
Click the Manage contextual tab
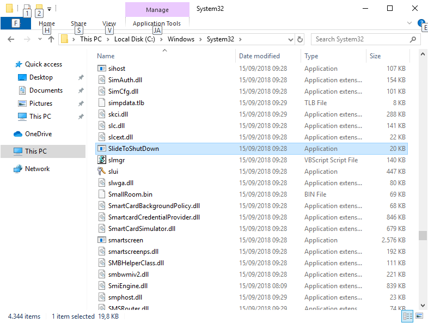point(157,10)
